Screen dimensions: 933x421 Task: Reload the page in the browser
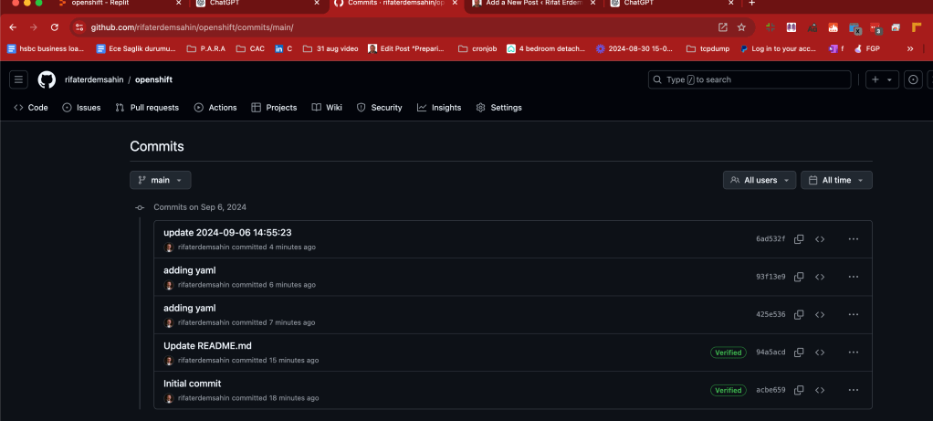coord(55,27)
